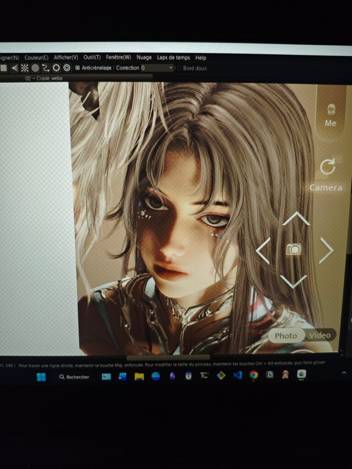The width and height of the screenshot is (352, 469).
Task: Open the penguin taskbar icon
Action: [188, 376]
